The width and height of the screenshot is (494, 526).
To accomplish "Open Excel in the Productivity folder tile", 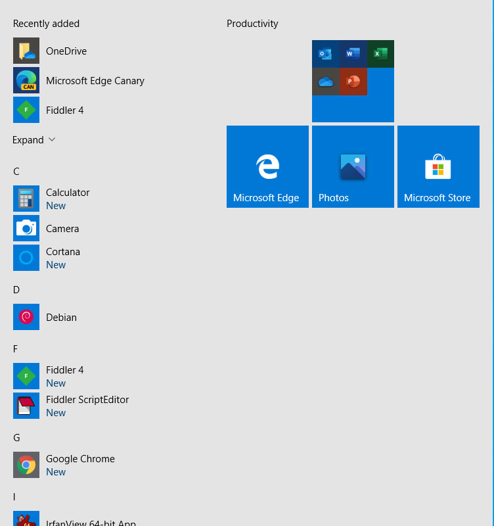I will (x=380, y=54).
